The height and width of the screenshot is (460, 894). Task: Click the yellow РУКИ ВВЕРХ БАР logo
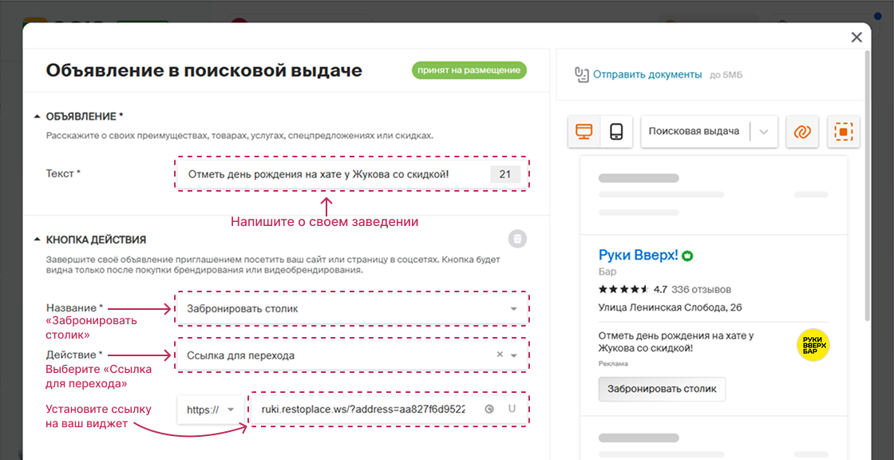point(812,345)
